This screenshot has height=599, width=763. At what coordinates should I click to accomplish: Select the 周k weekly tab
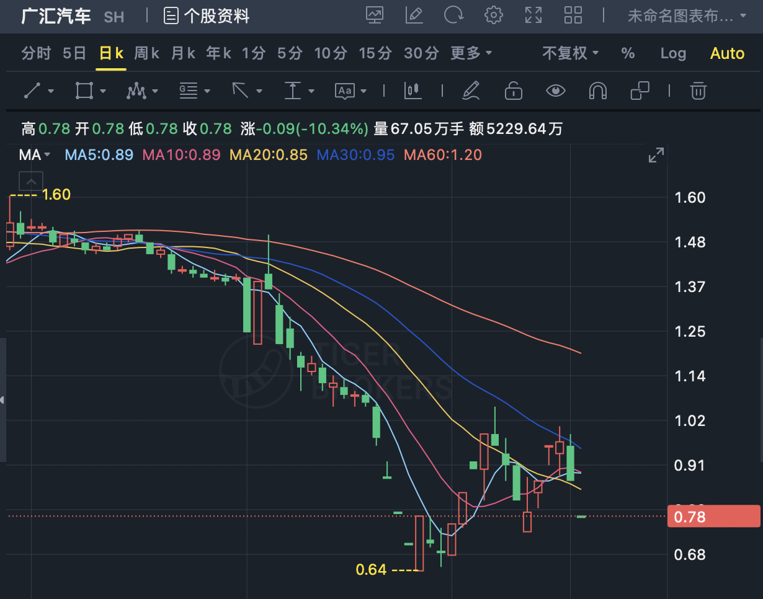coord(147,53)
